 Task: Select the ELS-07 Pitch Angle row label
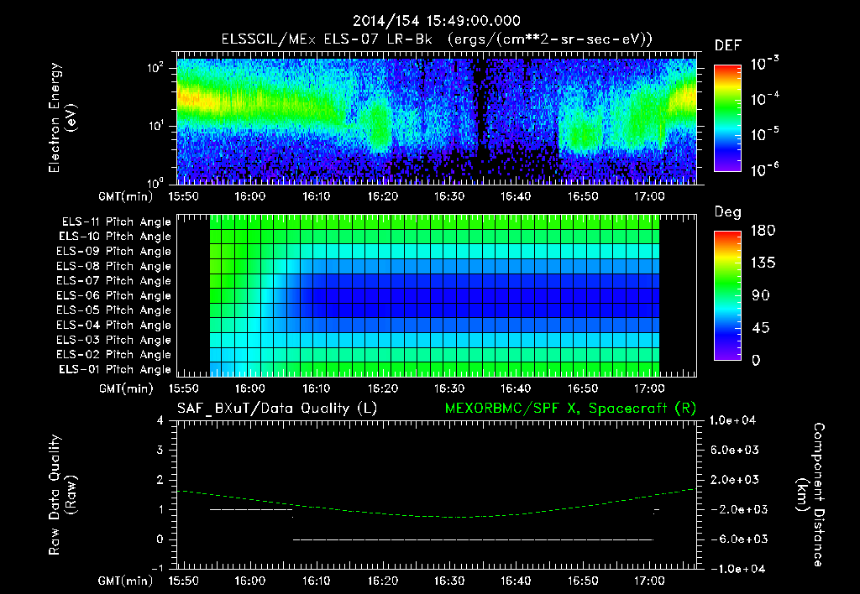pyautogui.click(x=113, y=281)
